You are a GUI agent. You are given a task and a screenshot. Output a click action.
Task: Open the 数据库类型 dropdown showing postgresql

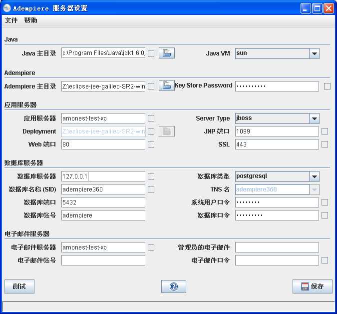coord(277,176)
